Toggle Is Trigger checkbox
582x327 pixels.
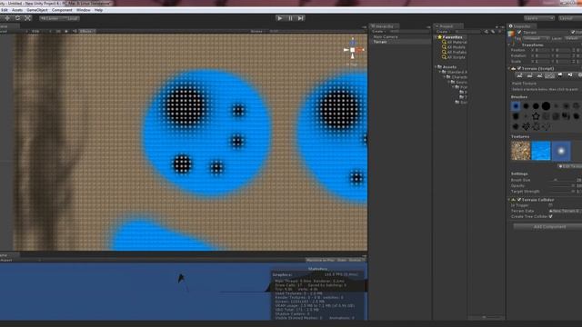pos(550,205)
